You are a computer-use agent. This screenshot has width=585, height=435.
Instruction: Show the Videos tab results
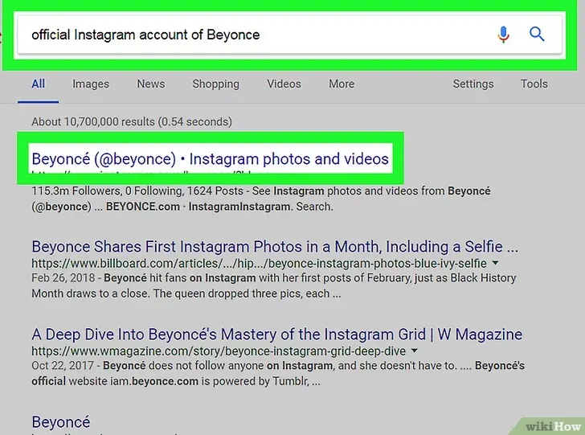284,84
